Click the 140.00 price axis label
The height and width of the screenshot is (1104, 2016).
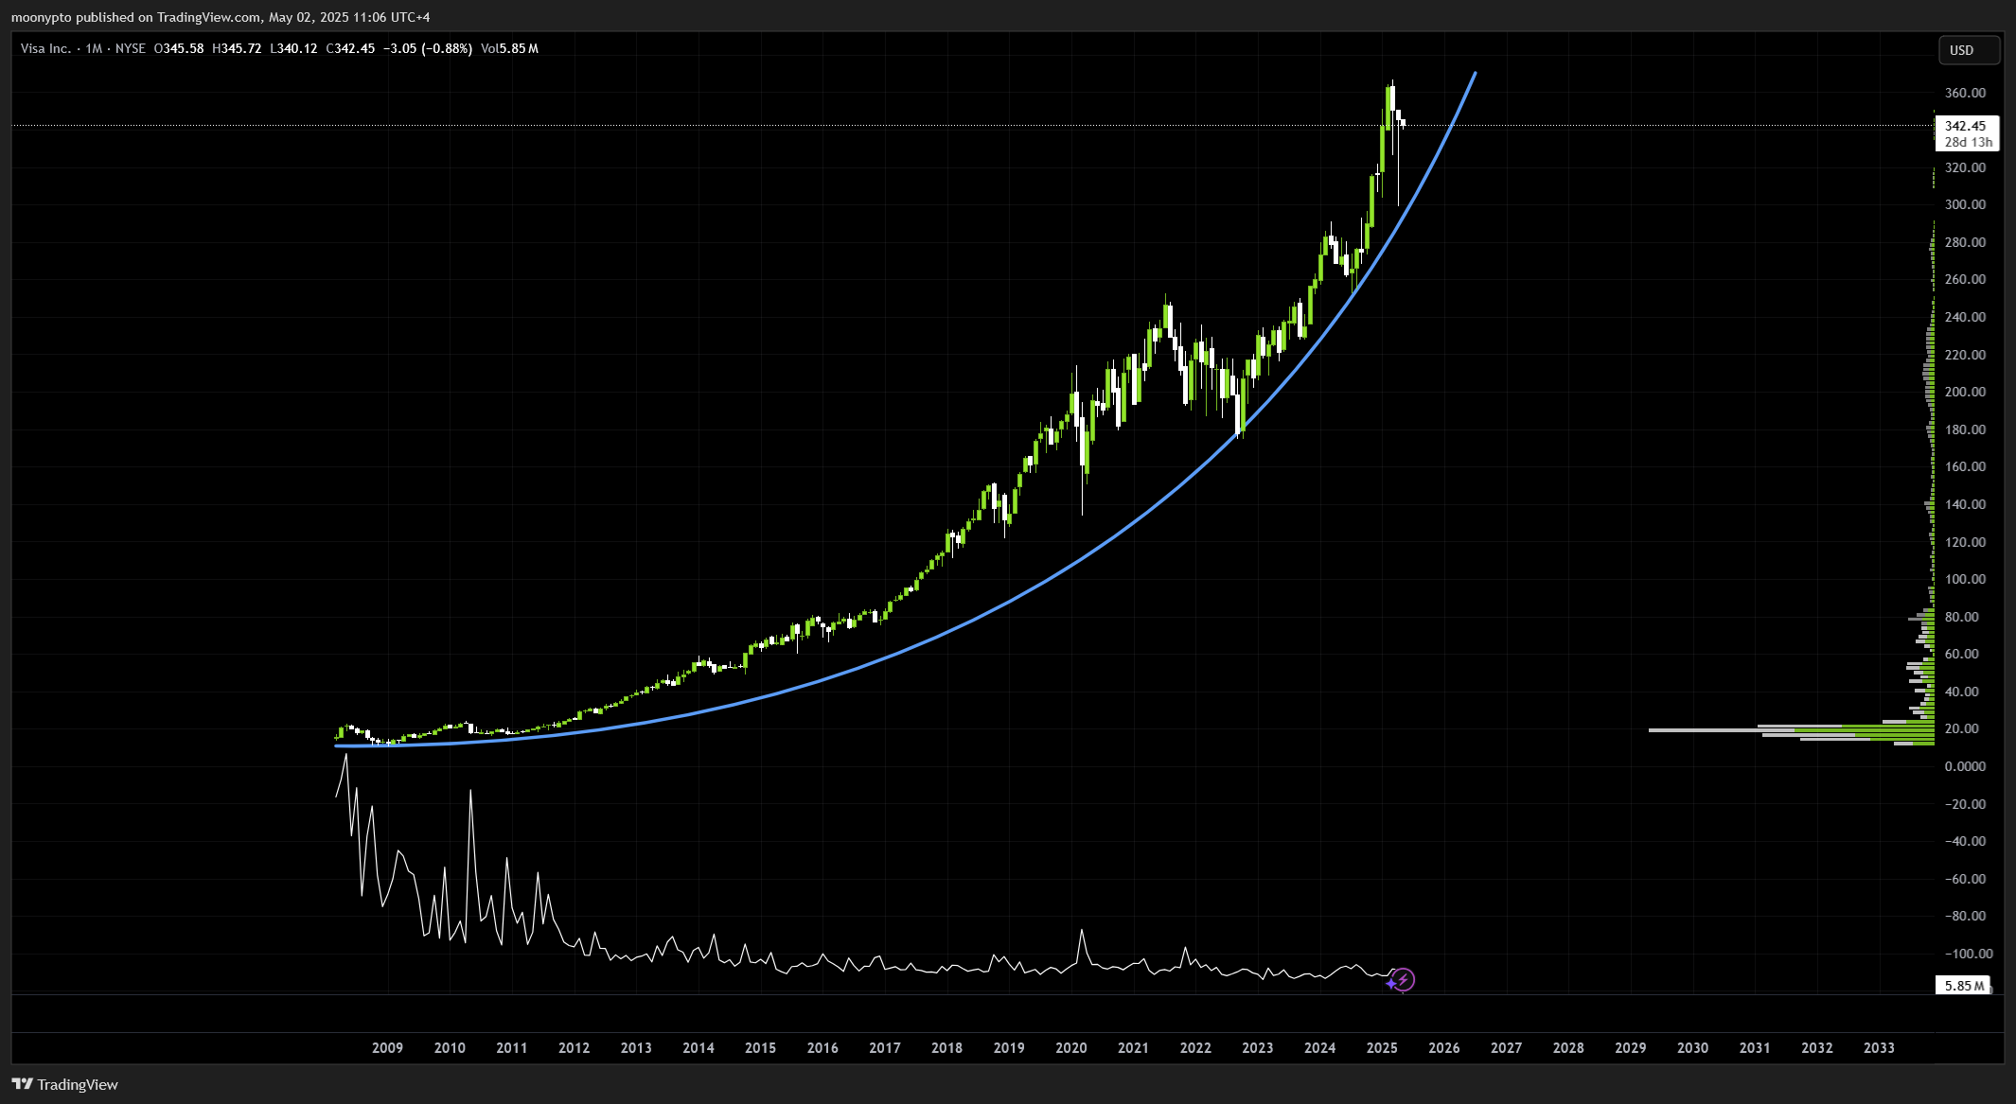coord(1965,504)
